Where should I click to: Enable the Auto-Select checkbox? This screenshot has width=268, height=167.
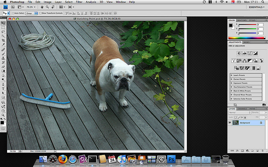13,13
